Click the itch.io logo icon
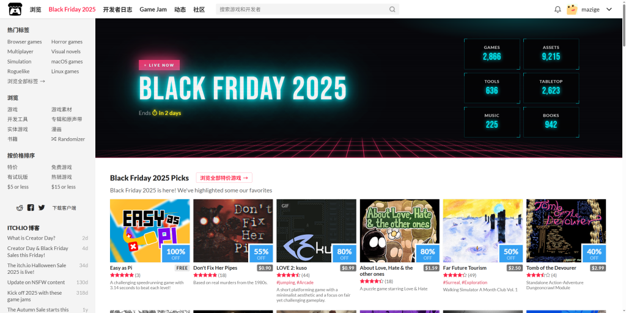Viewport: 626px width, 313px height. click(x=15, y=9)
